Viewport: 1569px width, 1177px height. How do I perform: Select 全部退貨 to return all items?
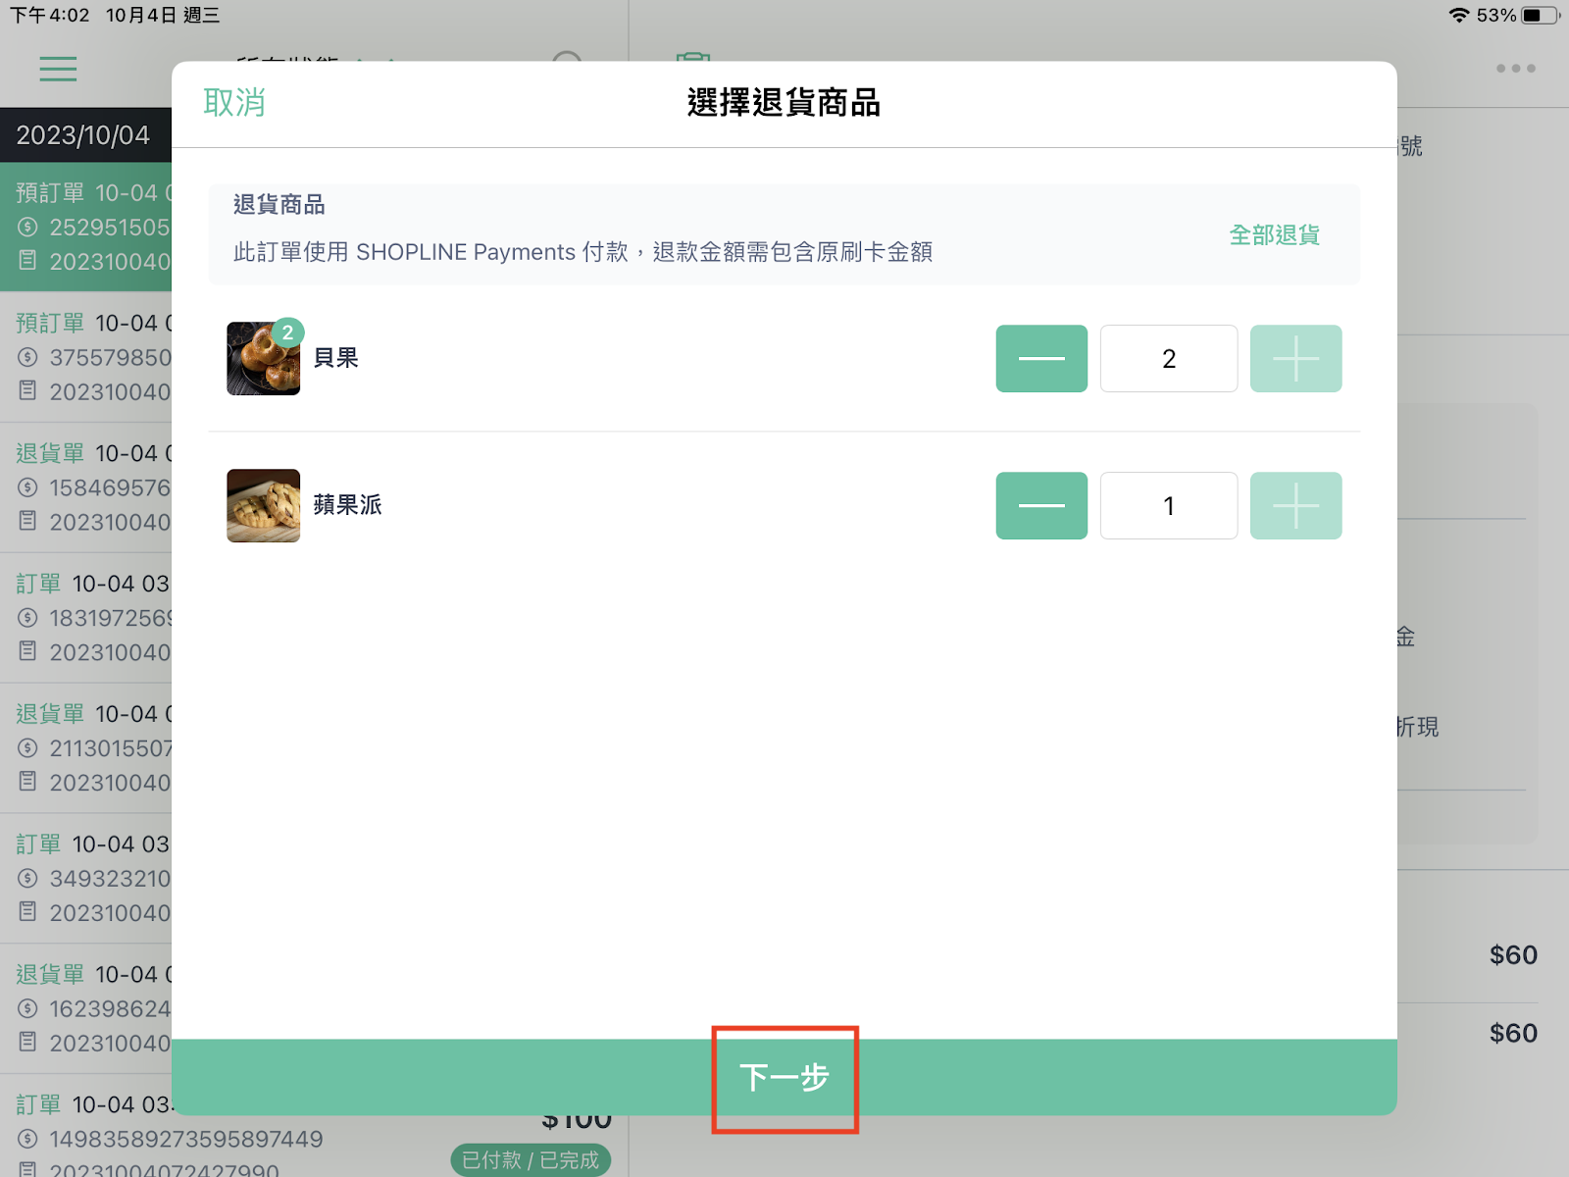coord(1275,235)
